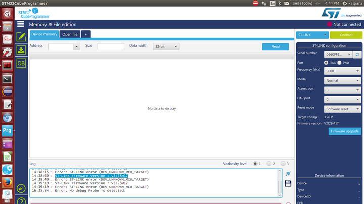Open the network indicator in top bar

(x=264, y=3)
